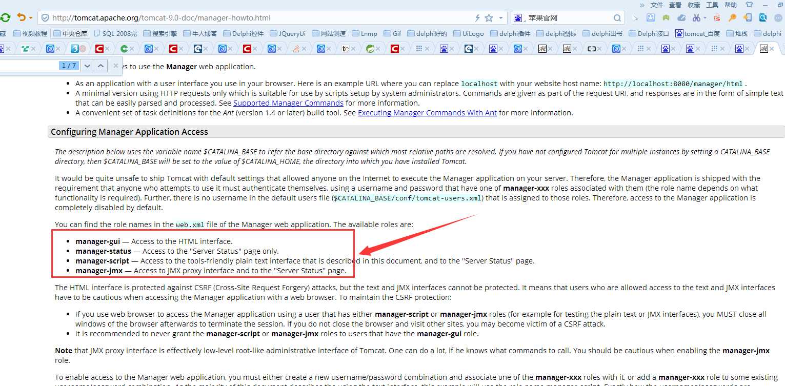Open the delphi图标 bookmark folder
785x386 pixels.
(x=556, y=34)
